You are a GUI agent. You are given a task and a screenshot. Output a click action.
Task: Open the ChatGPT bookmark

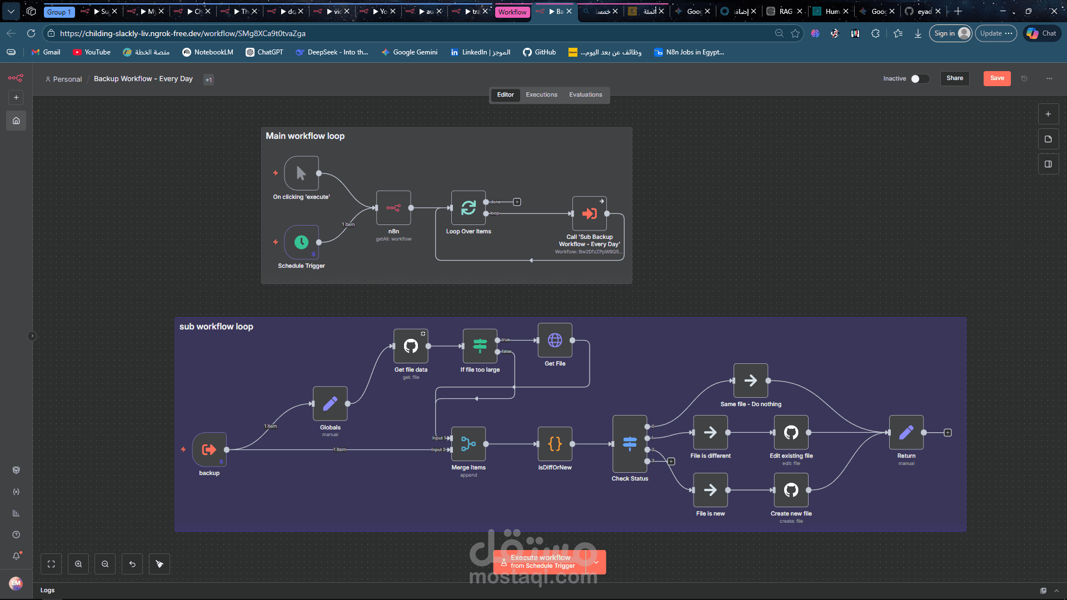(265, 52)
